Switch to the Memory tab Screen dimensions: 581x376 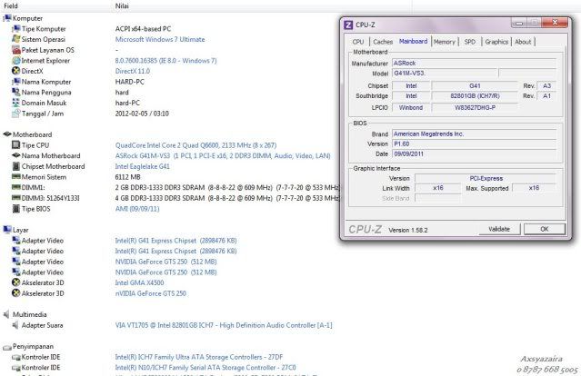click(x=445, y=42)
